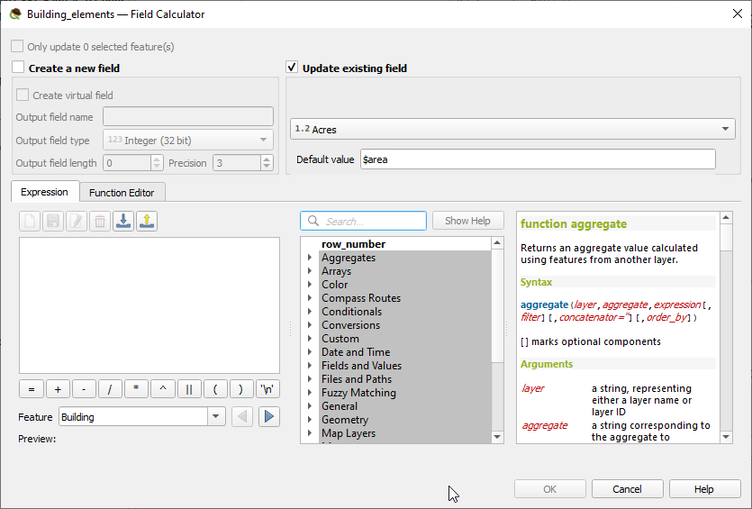Toggle Only update selected features checkbox
The width and height of the screenshot is (752, 509).
17,46
